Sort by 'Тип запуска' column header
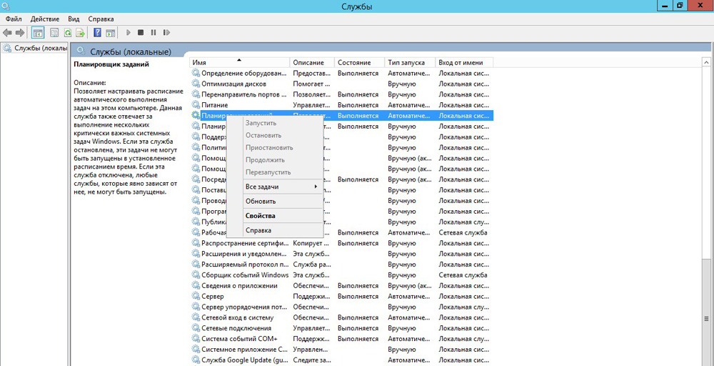Viewport: 714px width, 366px height. [409, 63]
